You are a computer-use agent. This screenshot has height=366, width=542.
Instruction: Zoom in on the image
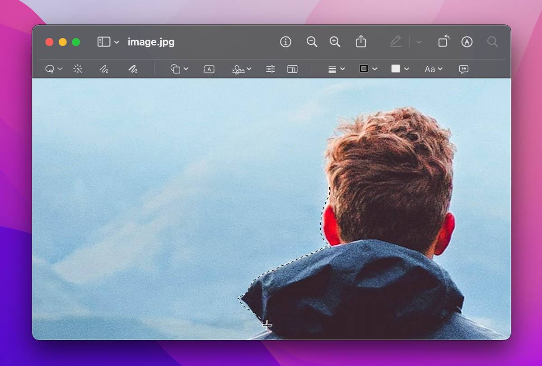[x=335, y=41]
